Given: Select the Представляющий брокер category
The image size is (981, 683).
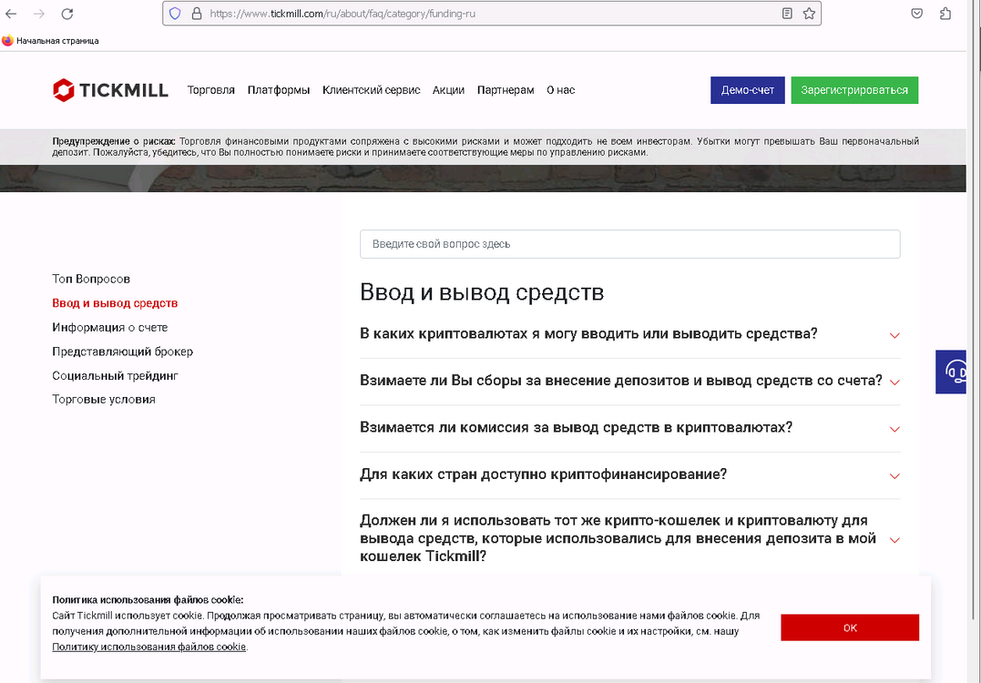Looking at the screenshot, I should point(123,352).
